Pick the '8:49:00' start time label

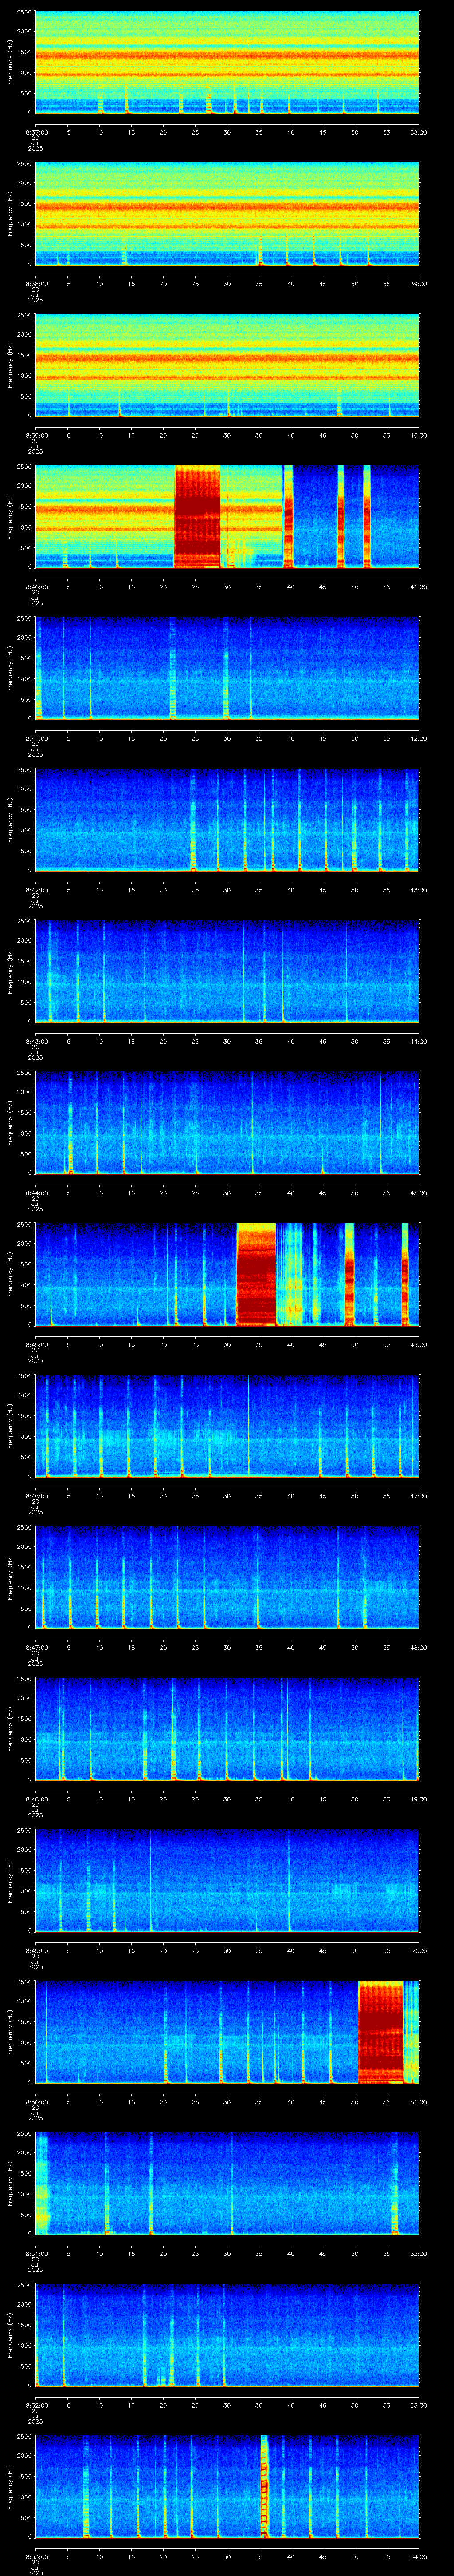point(36,1951)
